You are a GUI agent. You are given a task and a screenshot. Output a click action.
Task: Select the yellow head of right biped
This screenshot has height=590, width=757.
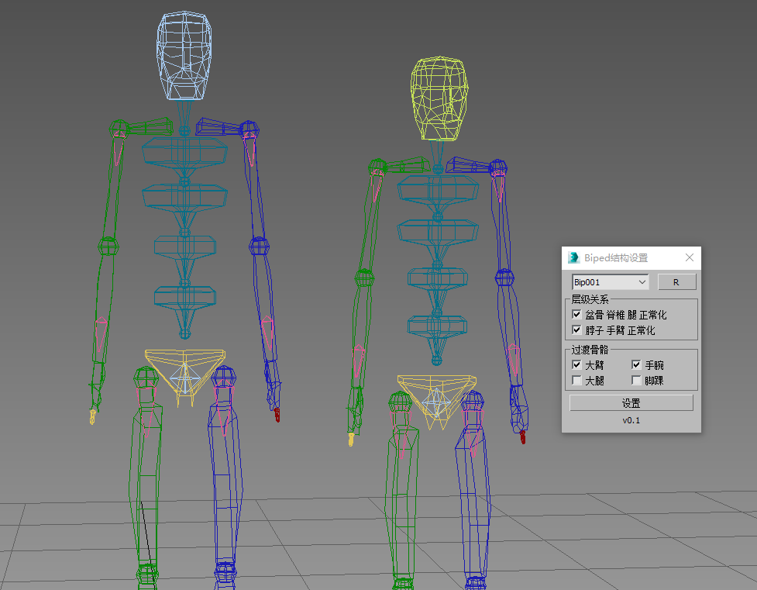point(439,98)
